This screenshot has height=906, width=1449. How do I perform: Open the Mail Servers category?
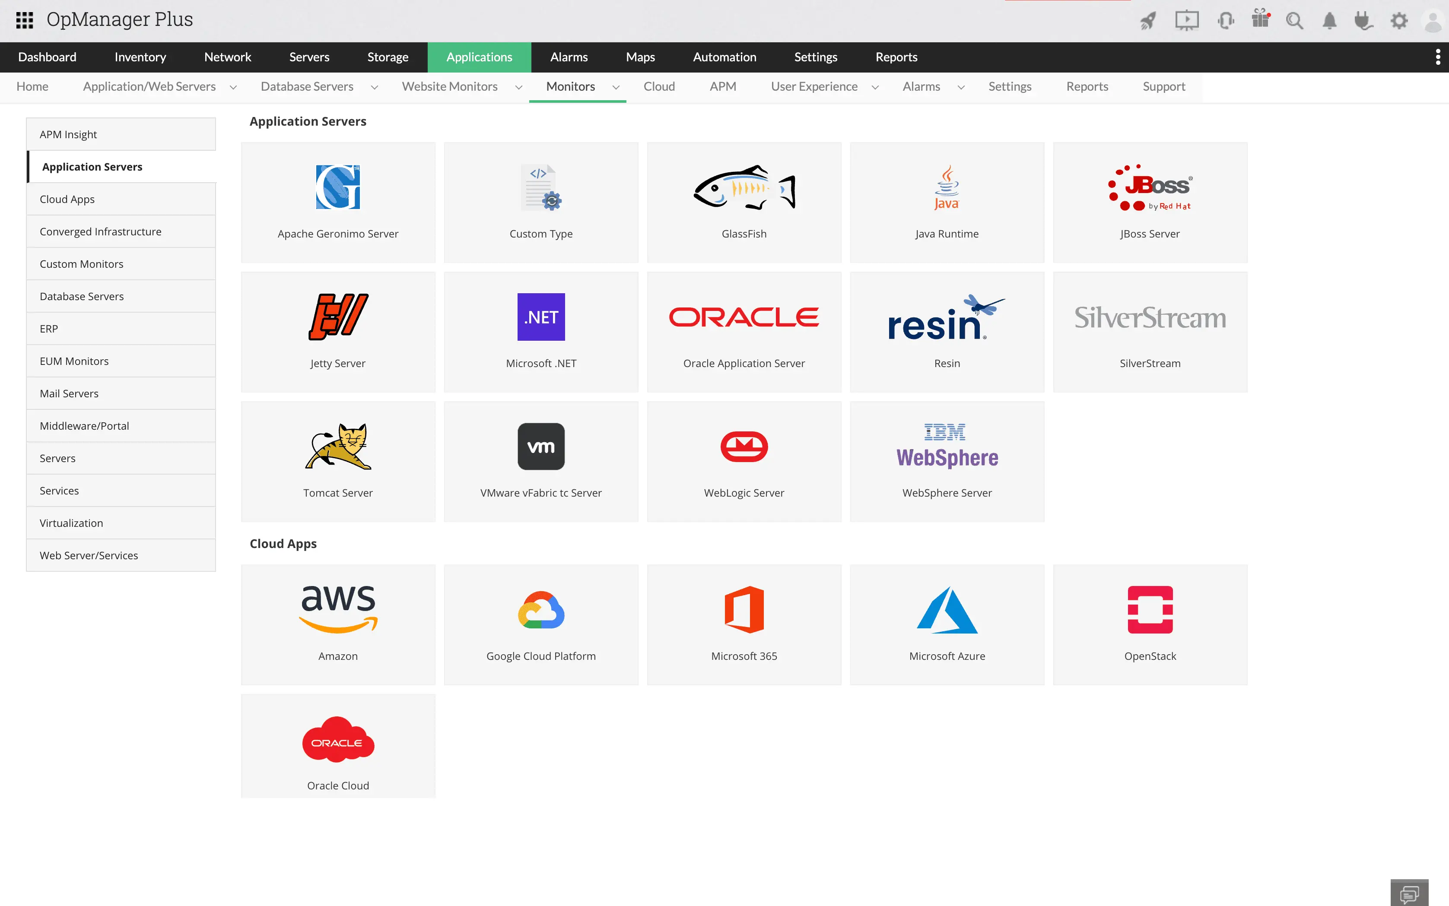coord(69,393)
